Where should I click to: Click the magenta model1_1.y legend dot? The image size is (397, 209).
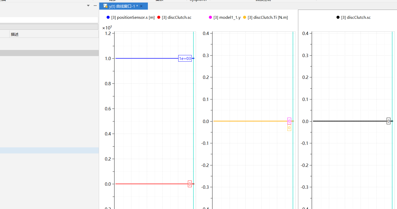(x=210, y=17)
